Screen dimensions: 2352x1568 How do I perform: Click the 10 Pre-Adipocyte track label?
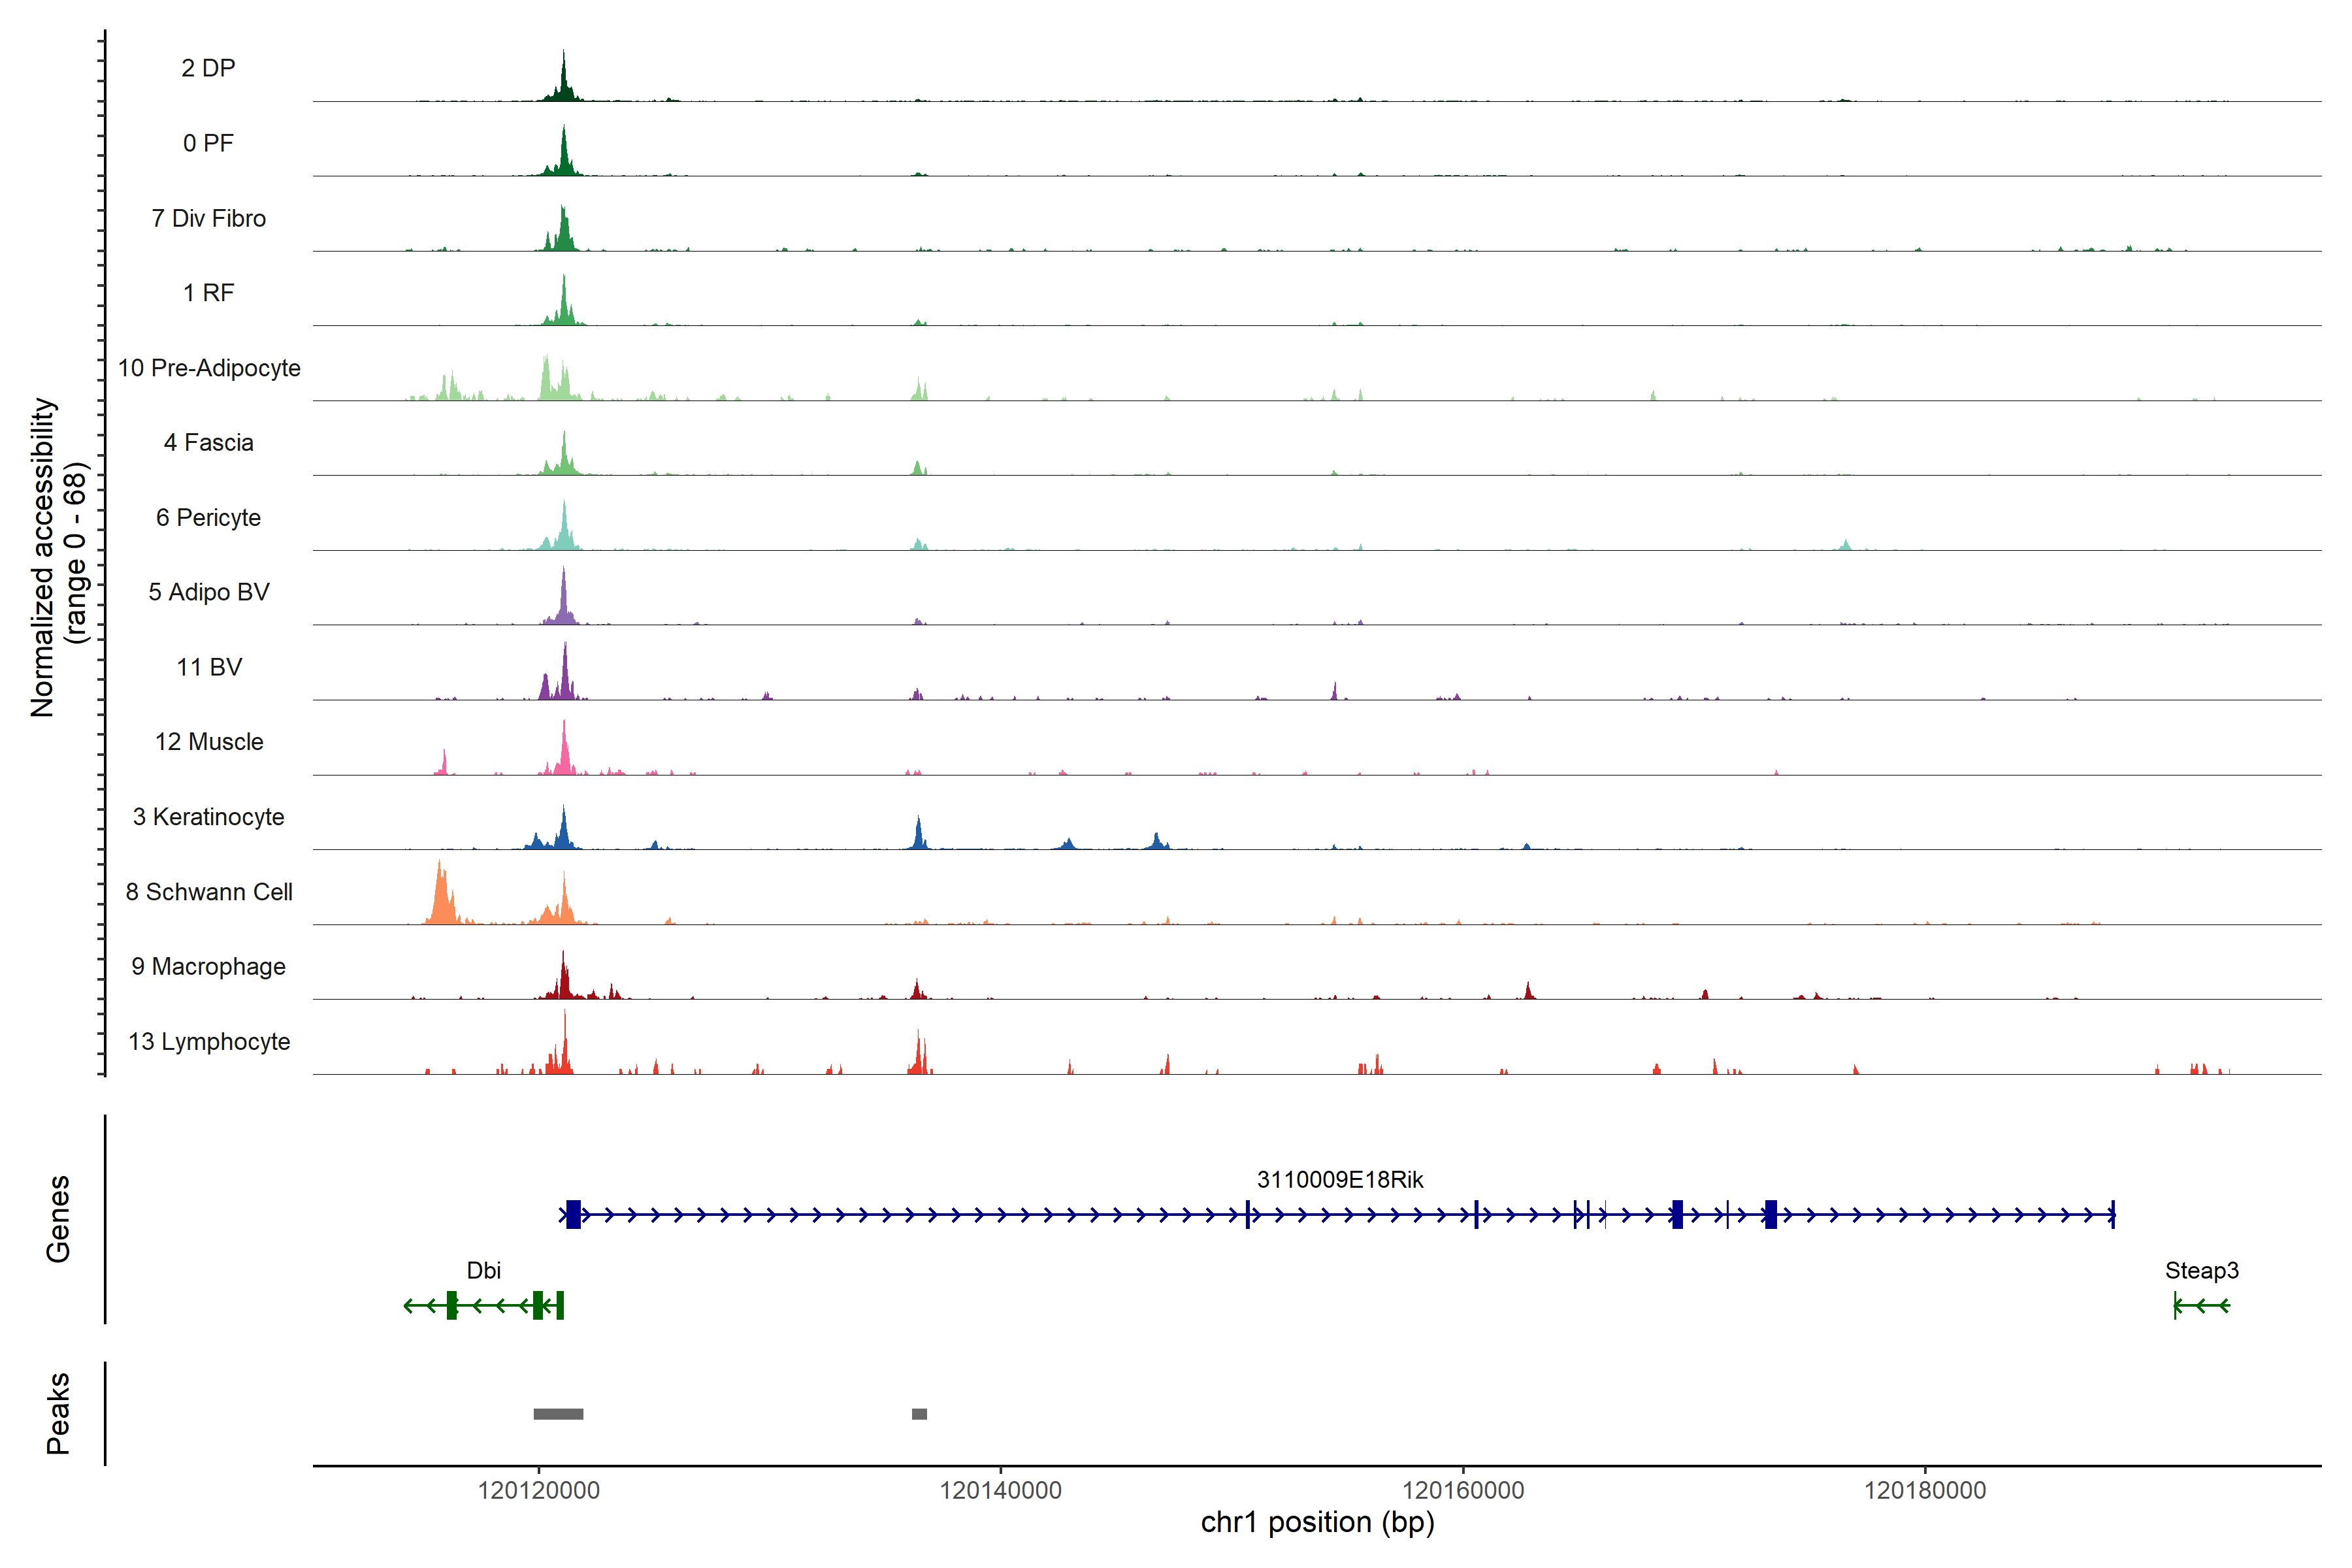209,368
